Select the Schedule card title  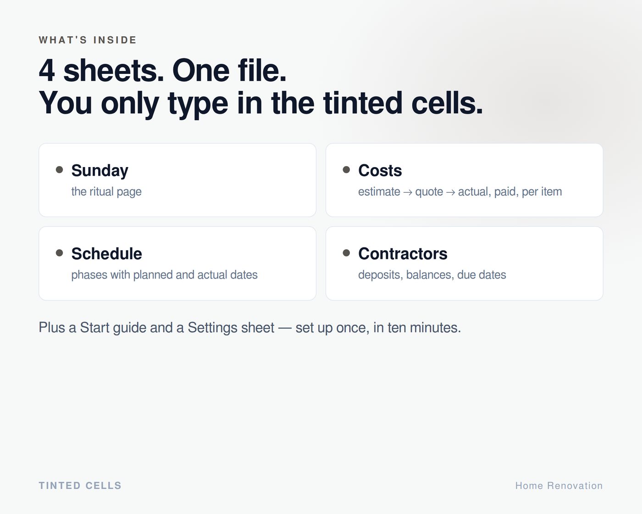pyautogui.click(x=106, y=254)
